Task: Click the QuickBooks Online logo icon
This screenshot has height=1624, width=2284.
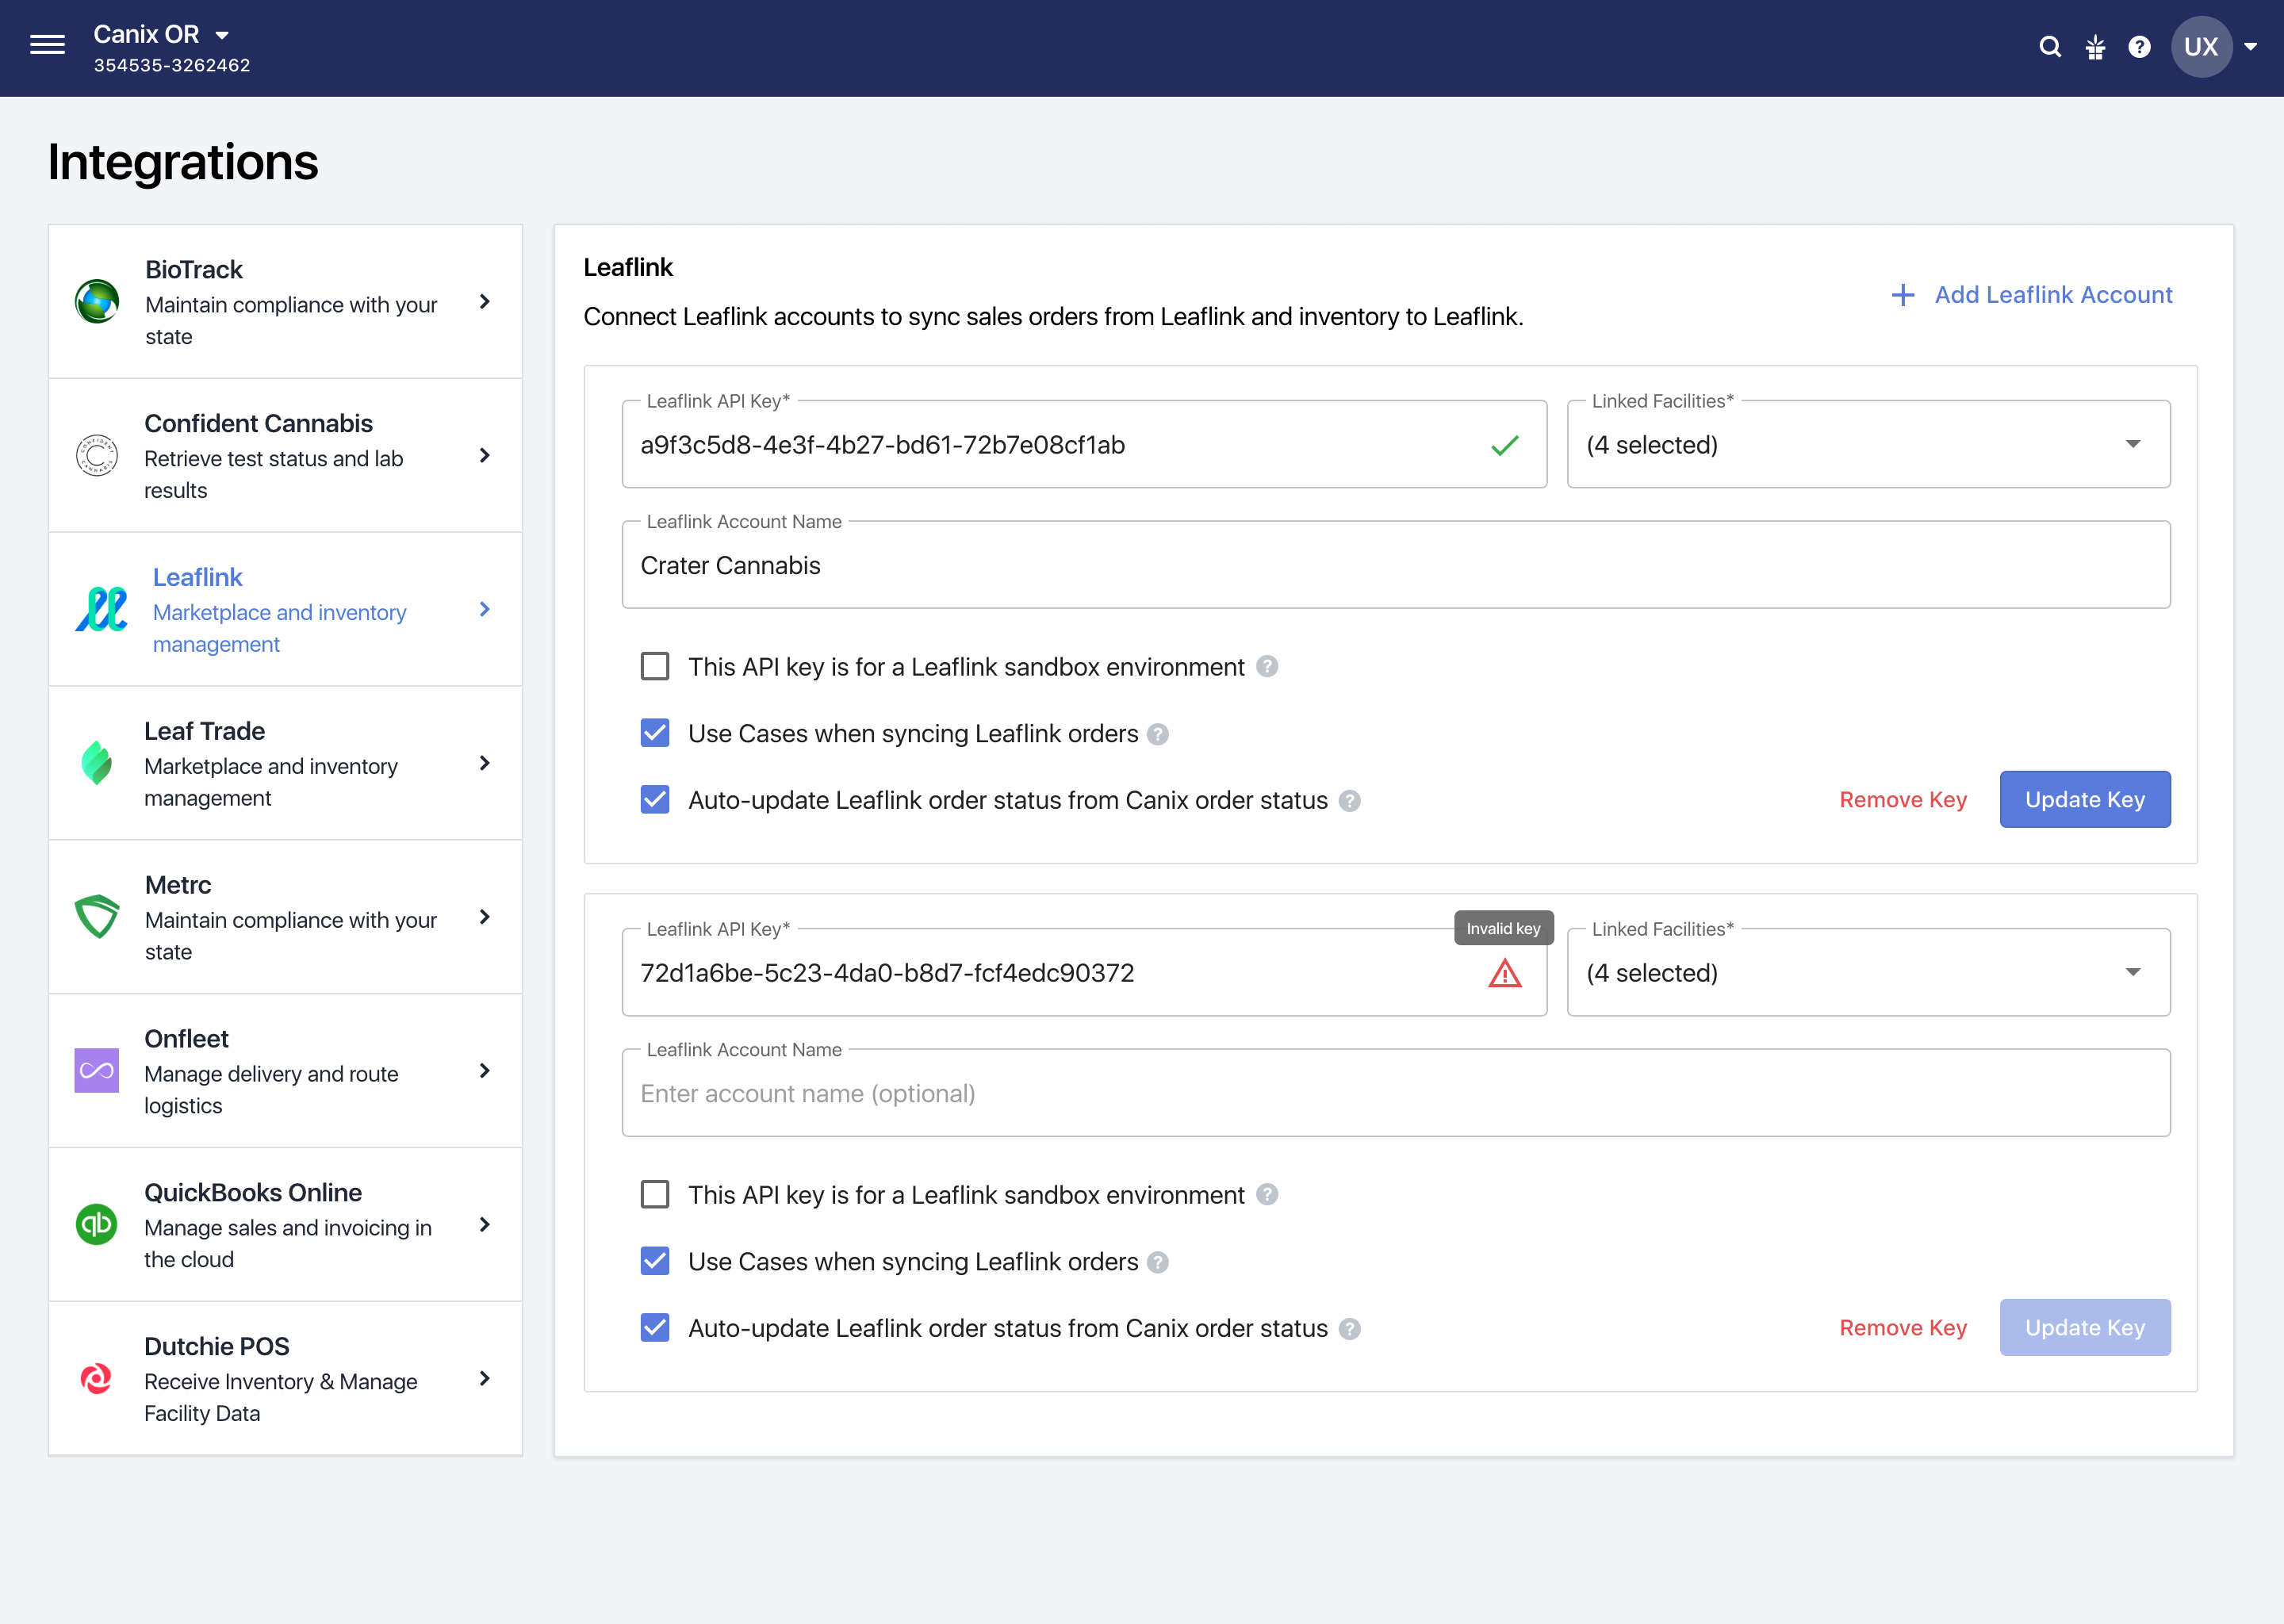Action: pos(96,1225)
